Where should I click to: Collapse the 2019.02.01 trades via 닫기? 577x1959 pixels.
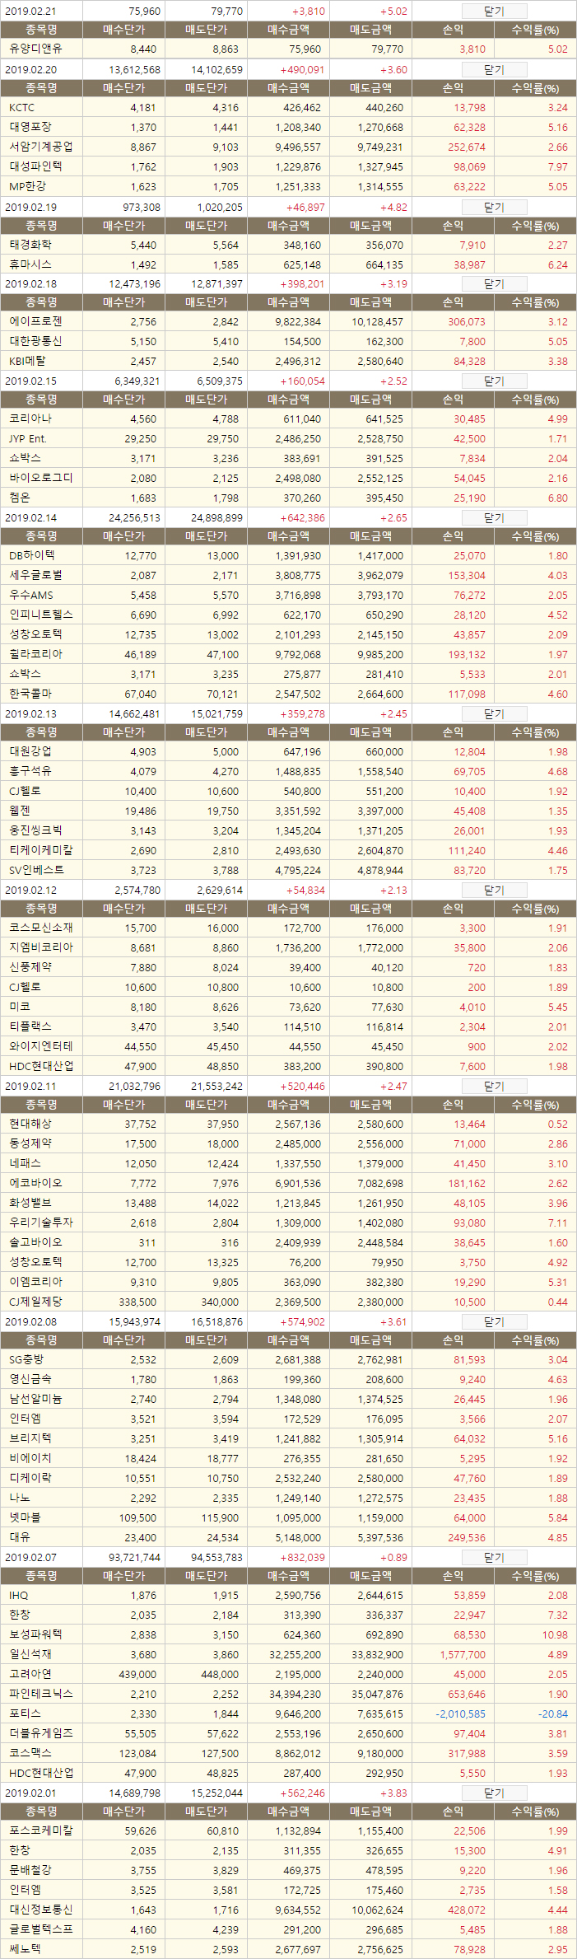pyautogui.click(x=494, y=1793)
